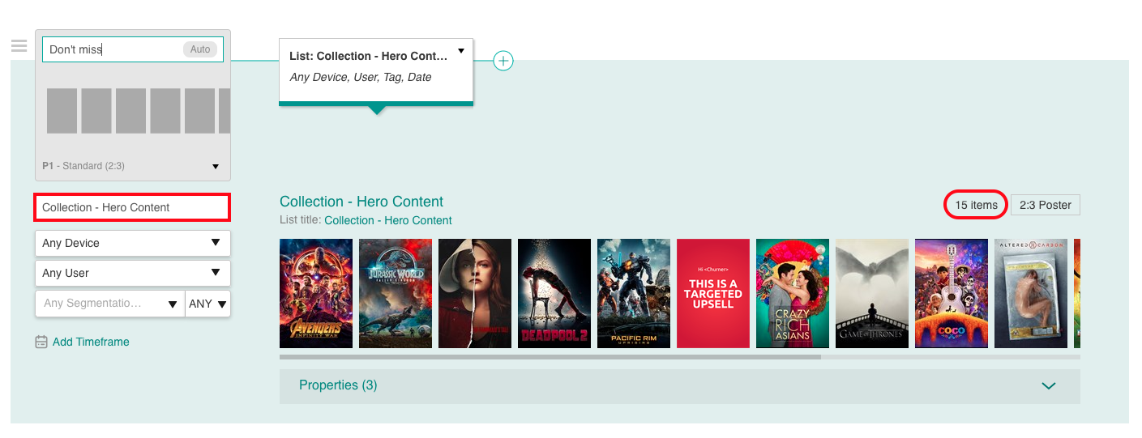Click the 2:3 Poster button
This screenshot has height=438, width=1142.
tap(1046, 205)
